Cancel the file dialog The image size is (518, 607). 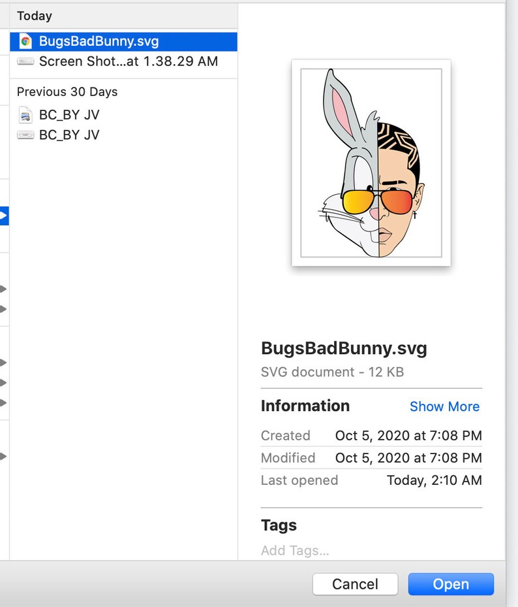point(355,584)
